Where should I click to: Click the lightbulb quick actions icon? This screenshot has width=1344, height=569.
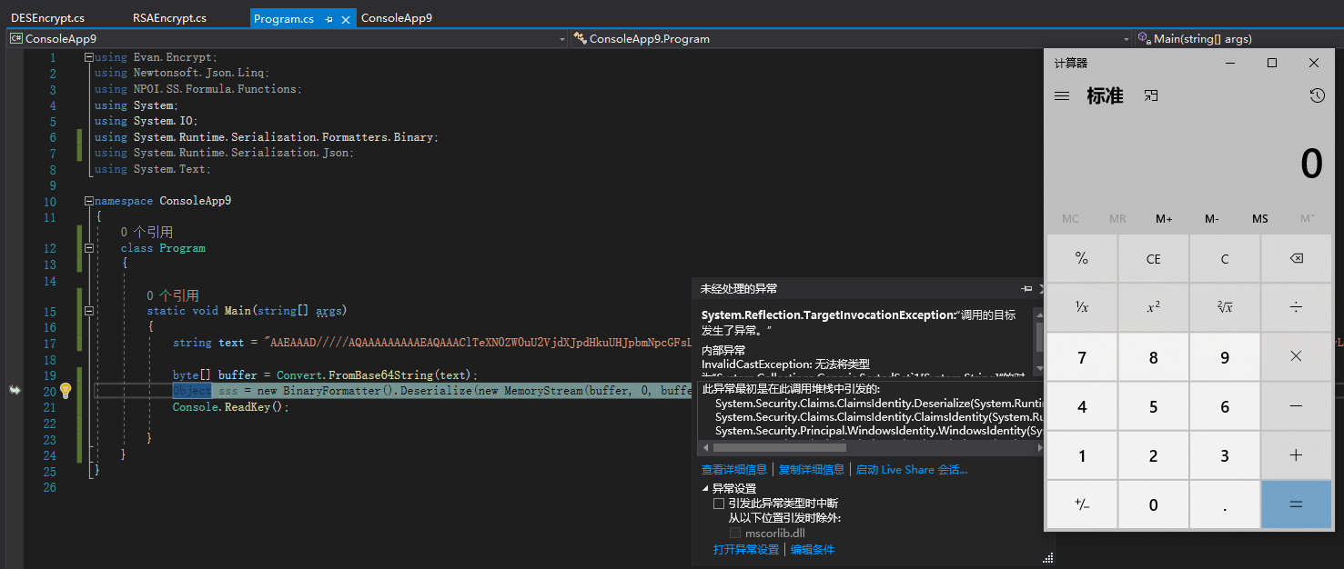(66, 391)
